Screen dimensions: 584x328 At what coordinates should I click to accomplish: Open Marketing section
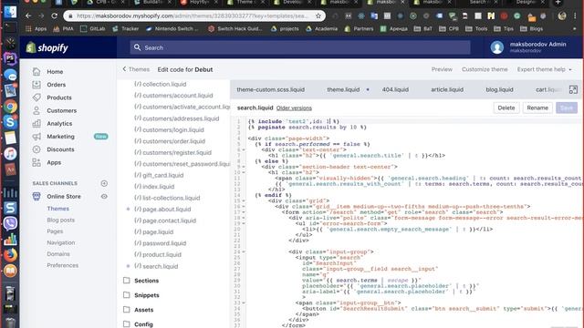click(x=60, y=137)
